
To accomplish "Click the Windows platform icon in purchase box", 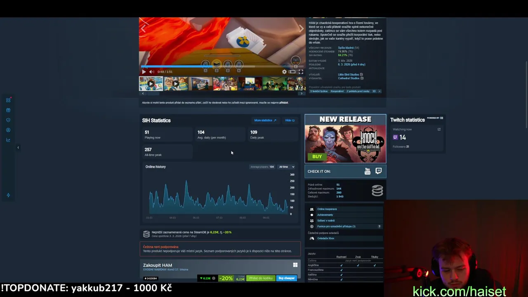I will pos(295,265).
